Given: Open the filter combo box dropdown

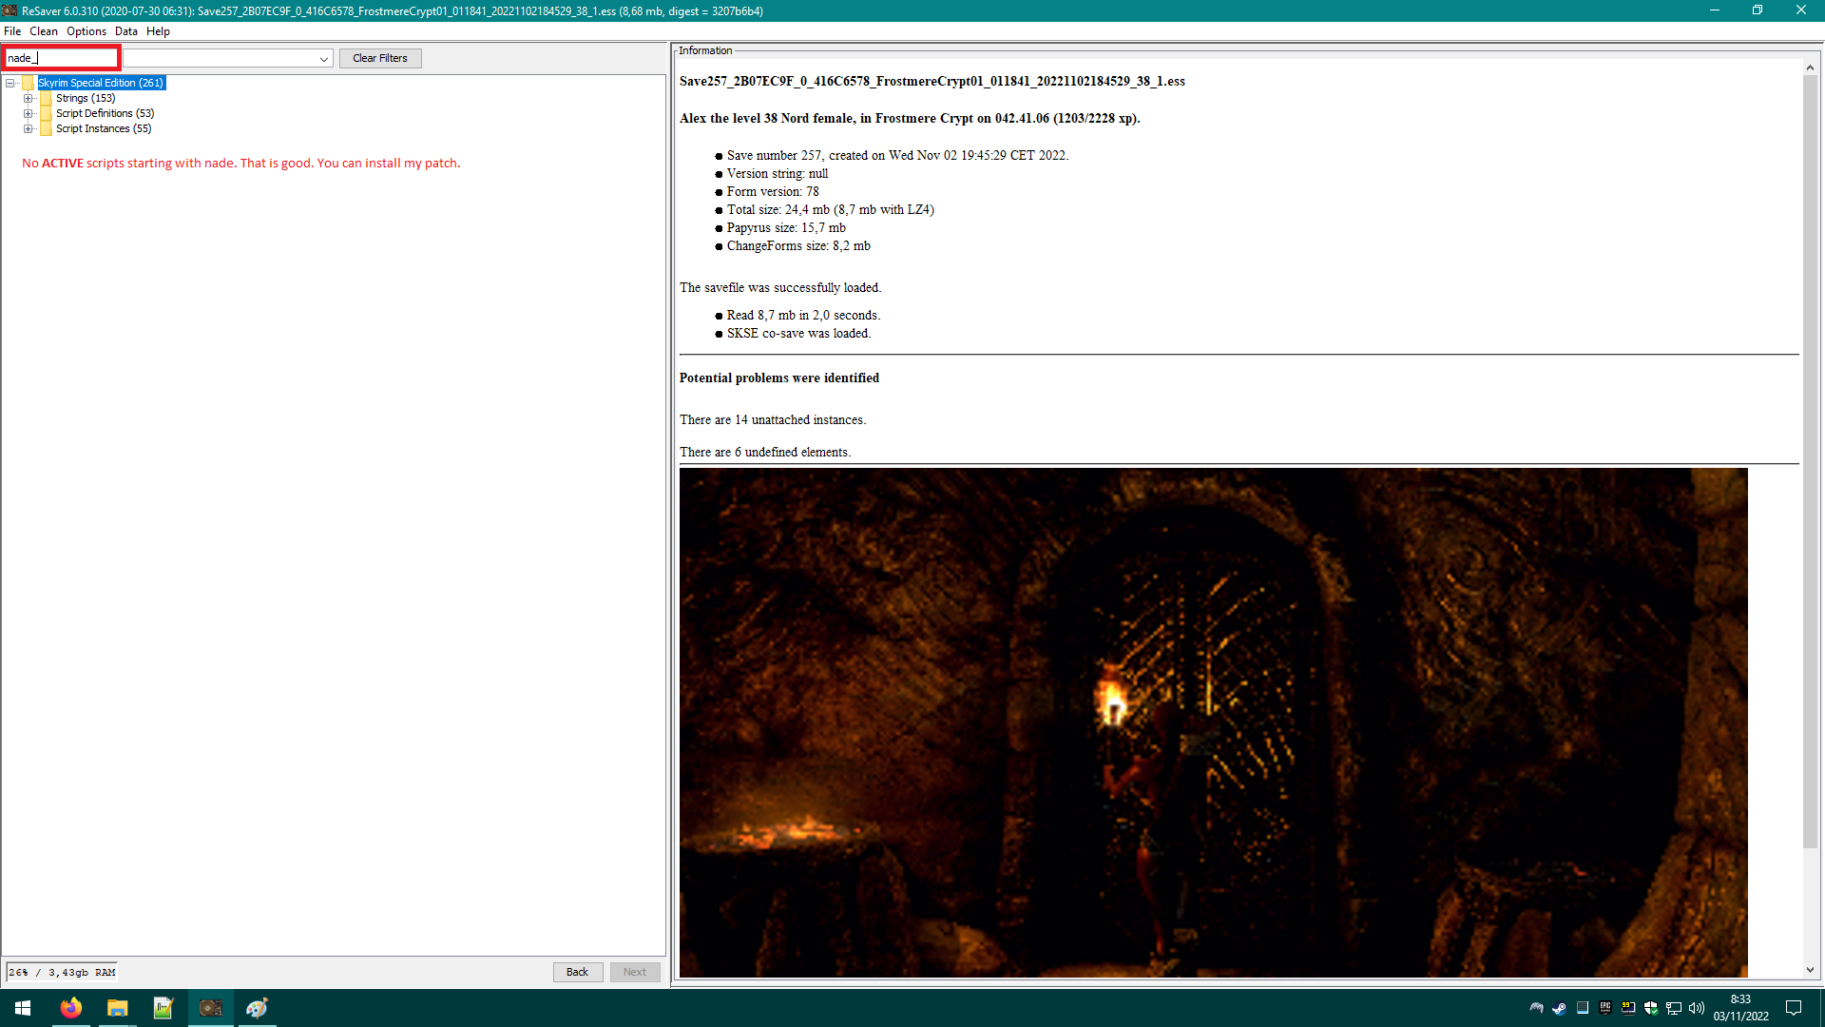Looking at the screenshot, I should click(324, 59).
